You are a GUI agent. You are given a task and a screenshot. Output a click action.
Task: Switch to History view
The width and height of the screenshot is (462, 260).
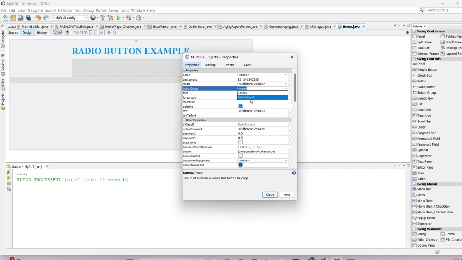click(x=42, y=32)
